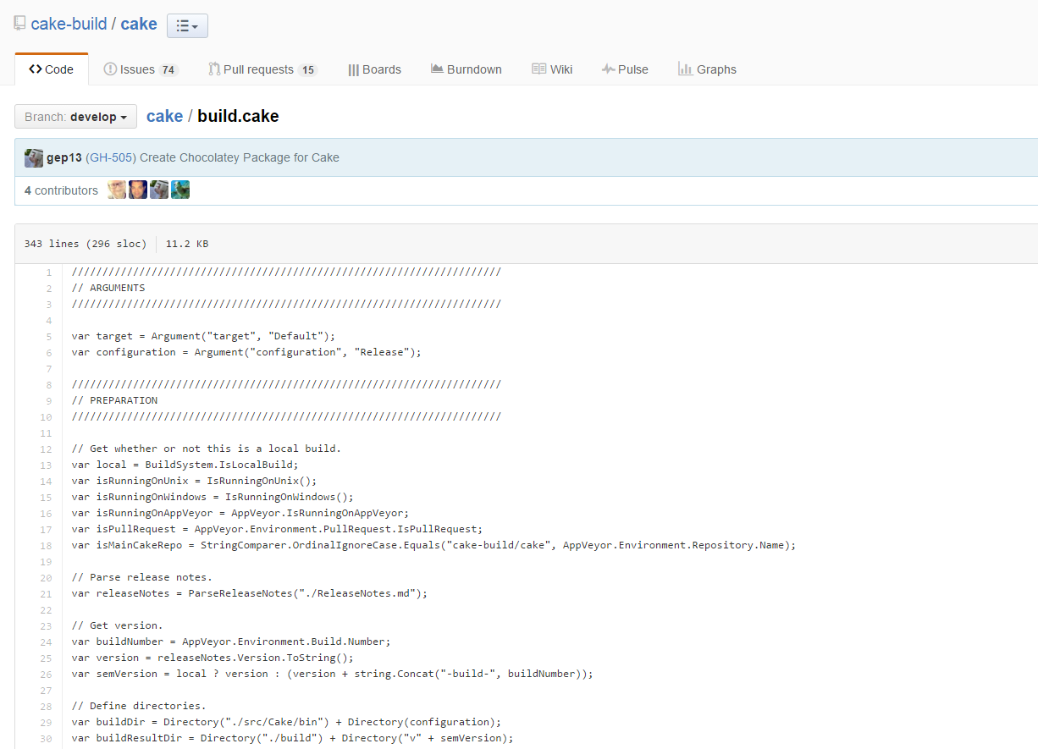Click the '// ARGUMENTS' comment line
Image resolution: width=1038 pixels, height=749 pixels.
pos(108,288)
